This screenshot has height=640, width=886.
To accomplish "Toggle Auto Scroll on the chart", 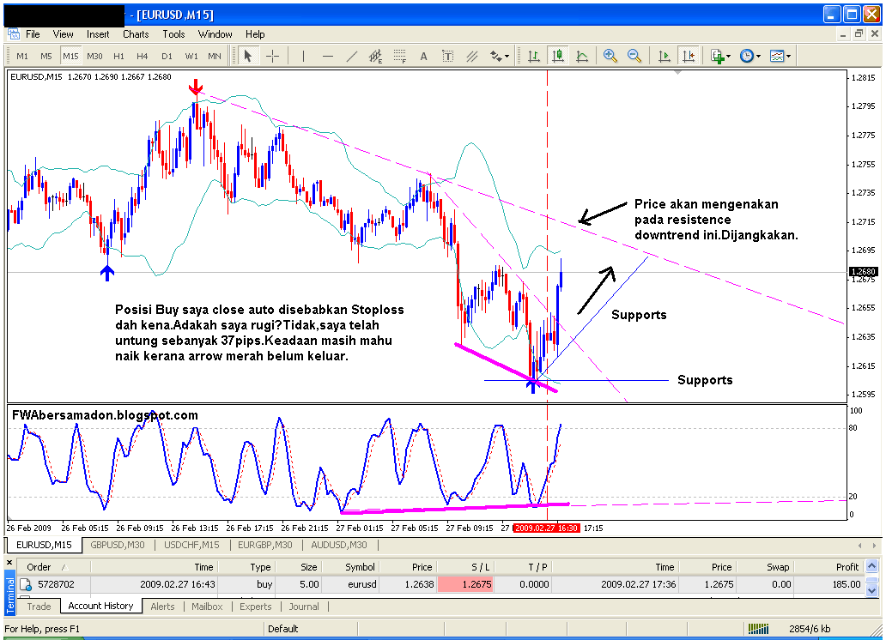I will (664, 56).
